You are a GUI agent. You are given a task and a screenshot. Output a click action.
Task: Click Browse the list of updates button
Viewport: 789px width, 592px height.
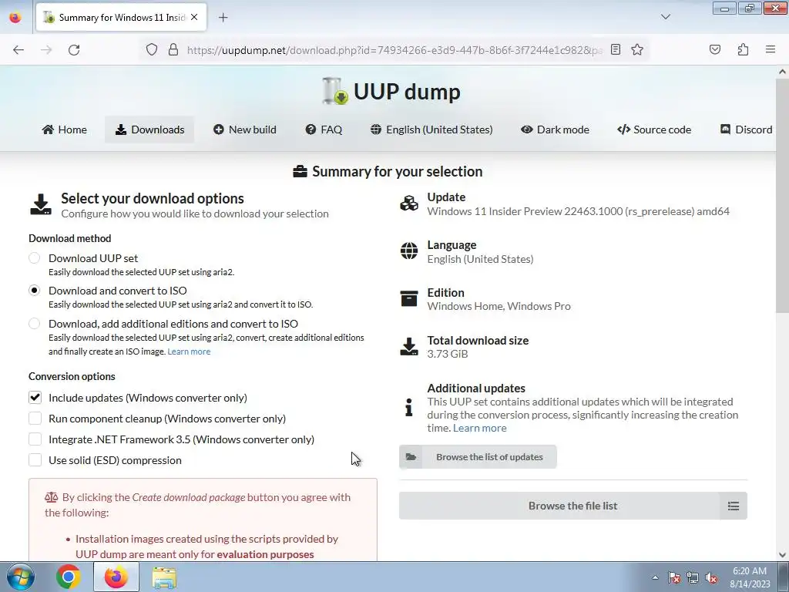click(478, 457)
